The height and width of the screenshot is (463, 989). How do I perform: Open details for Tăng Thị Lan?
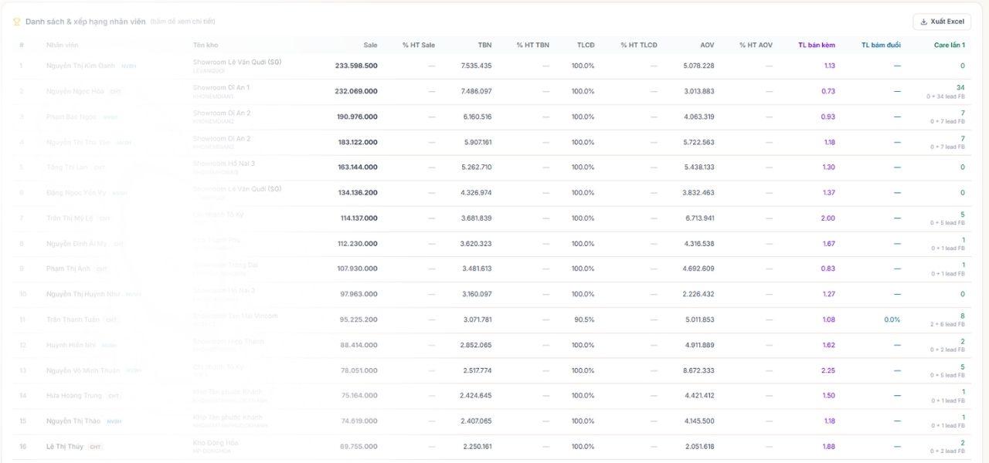[67, 167]
